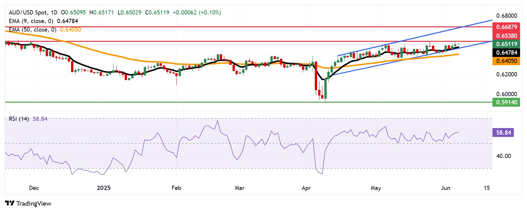Click the Jun marker on time axis

point(445,188)
